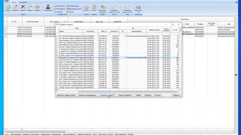Select main grid order row 095778
The height and width of the screenshot is (135, 241).
pos(119,36)
